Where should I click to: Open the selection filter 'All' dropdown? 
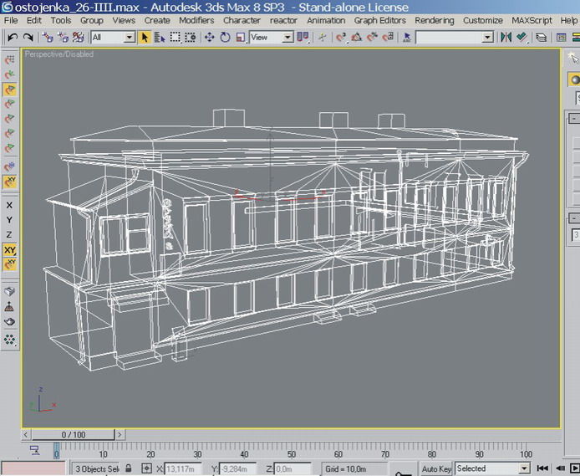(x=130, y=38)
